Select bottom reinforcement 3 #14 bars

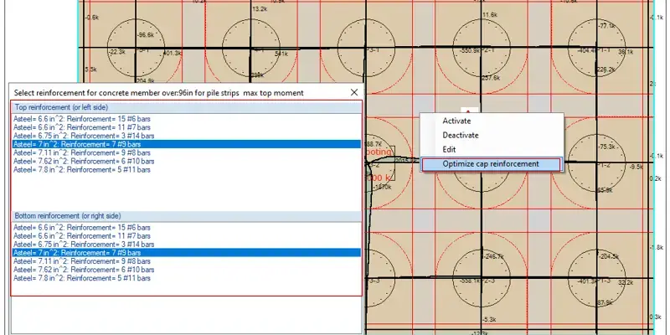pyautogui.click(x=186, y=245)
